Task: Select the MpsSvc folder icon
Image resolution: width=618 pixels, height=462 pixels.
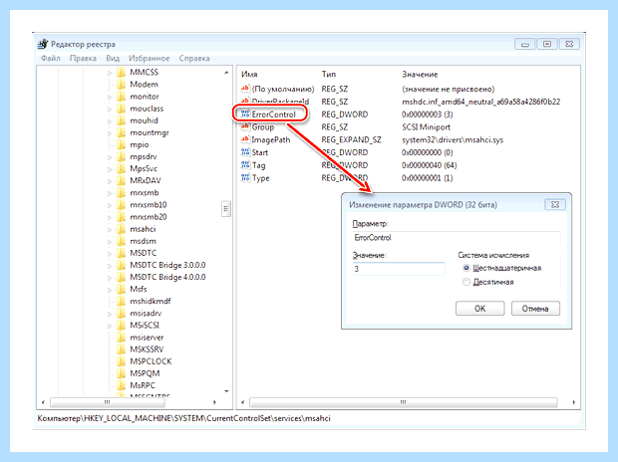Action: 122,168
